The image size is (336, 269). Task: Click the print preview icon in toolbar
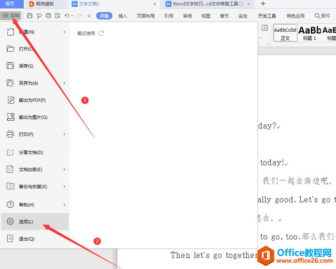(58, 15)
